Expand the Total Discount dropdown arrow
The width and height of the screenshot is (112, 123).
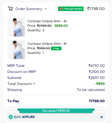tap(34, 84)
